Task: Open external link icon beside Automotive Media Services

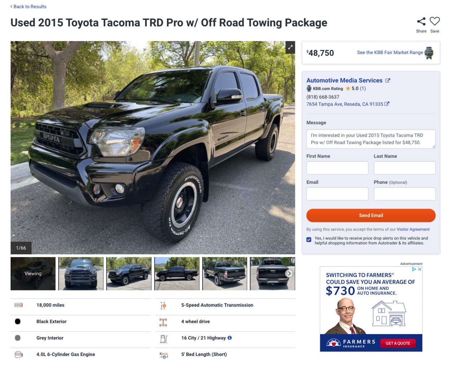Action: 387,81
